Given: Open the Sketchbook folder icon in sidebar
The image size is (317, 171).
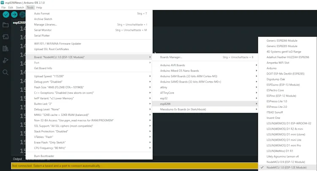Looking at the screenshot, I should [5, 25].
